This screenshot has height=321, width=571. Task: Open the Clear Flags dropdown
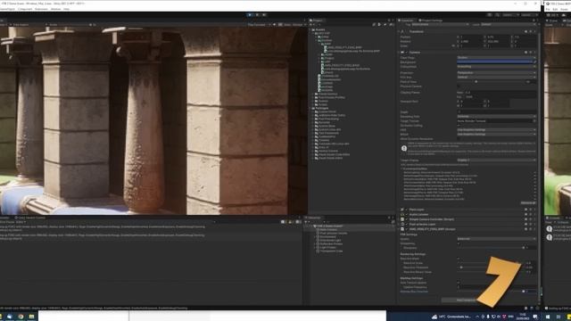coord(496,57)
